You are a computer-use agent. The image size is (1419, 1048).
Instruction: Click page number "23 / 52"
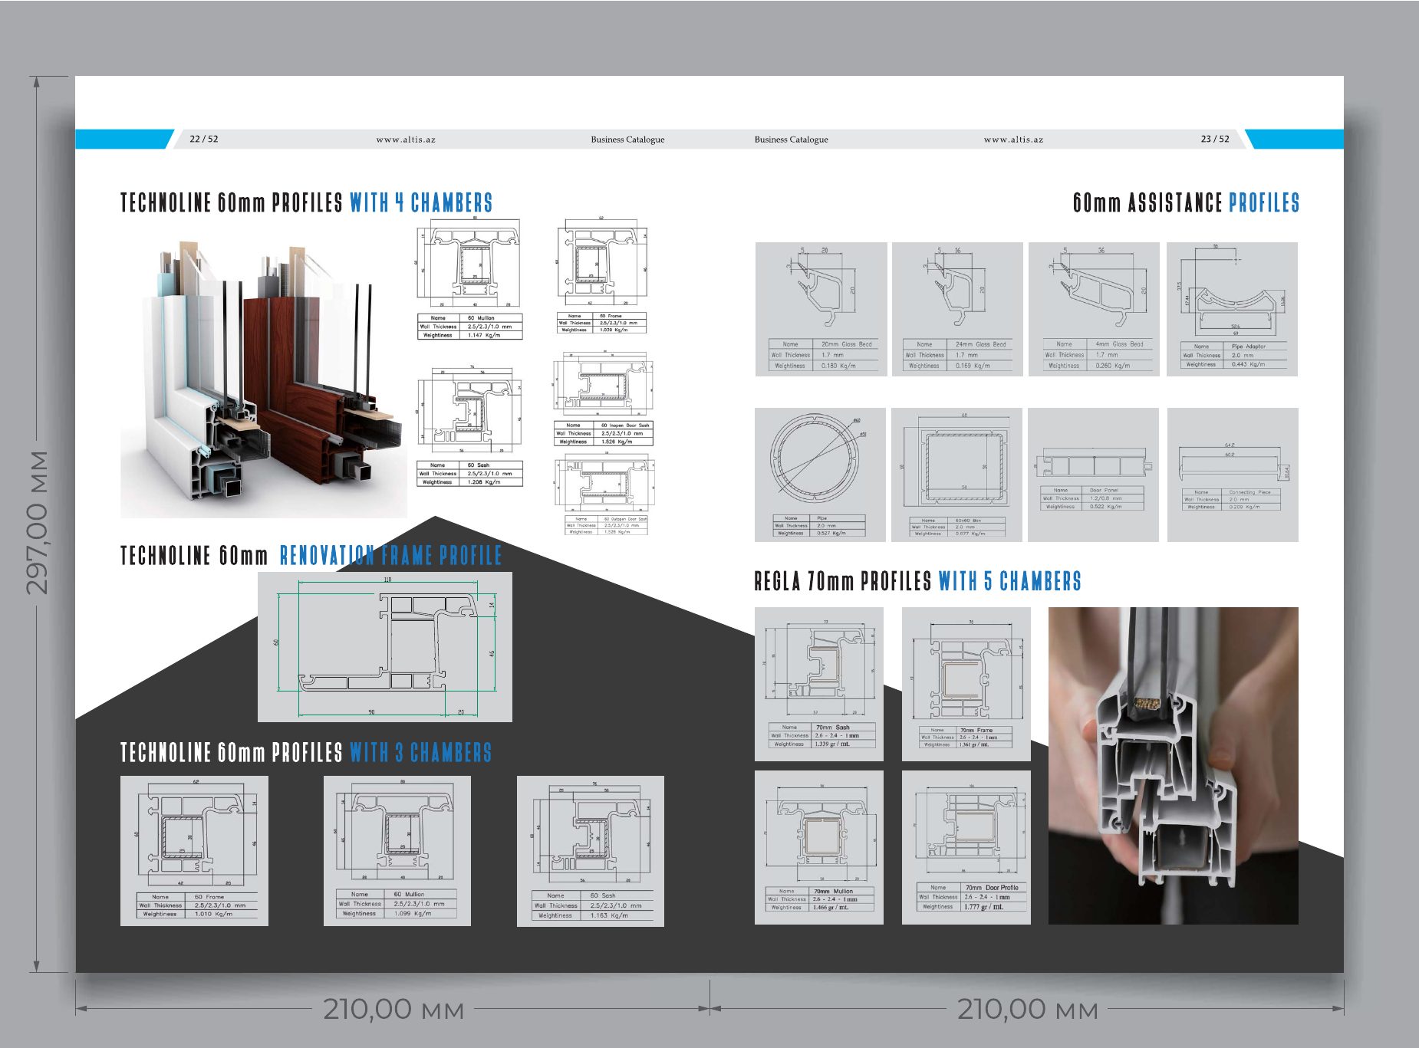(1215, 139)
